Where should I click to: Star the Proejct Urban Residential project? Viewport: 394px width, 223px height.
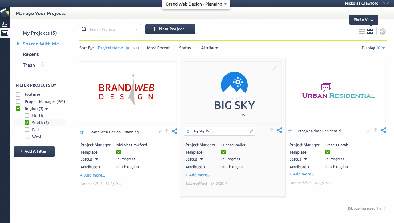290,131
